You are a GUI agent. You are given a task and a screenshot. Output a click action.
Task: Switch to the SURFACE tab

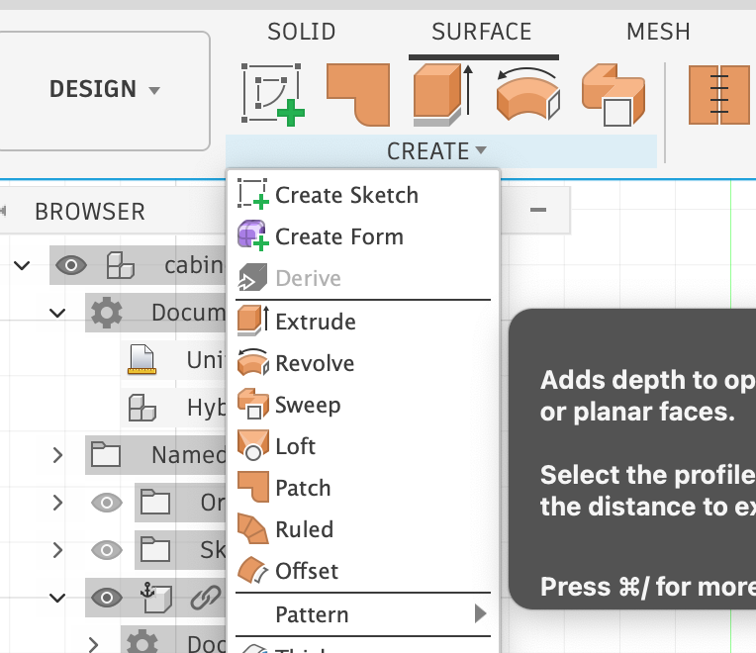click(x=482, y=32)
